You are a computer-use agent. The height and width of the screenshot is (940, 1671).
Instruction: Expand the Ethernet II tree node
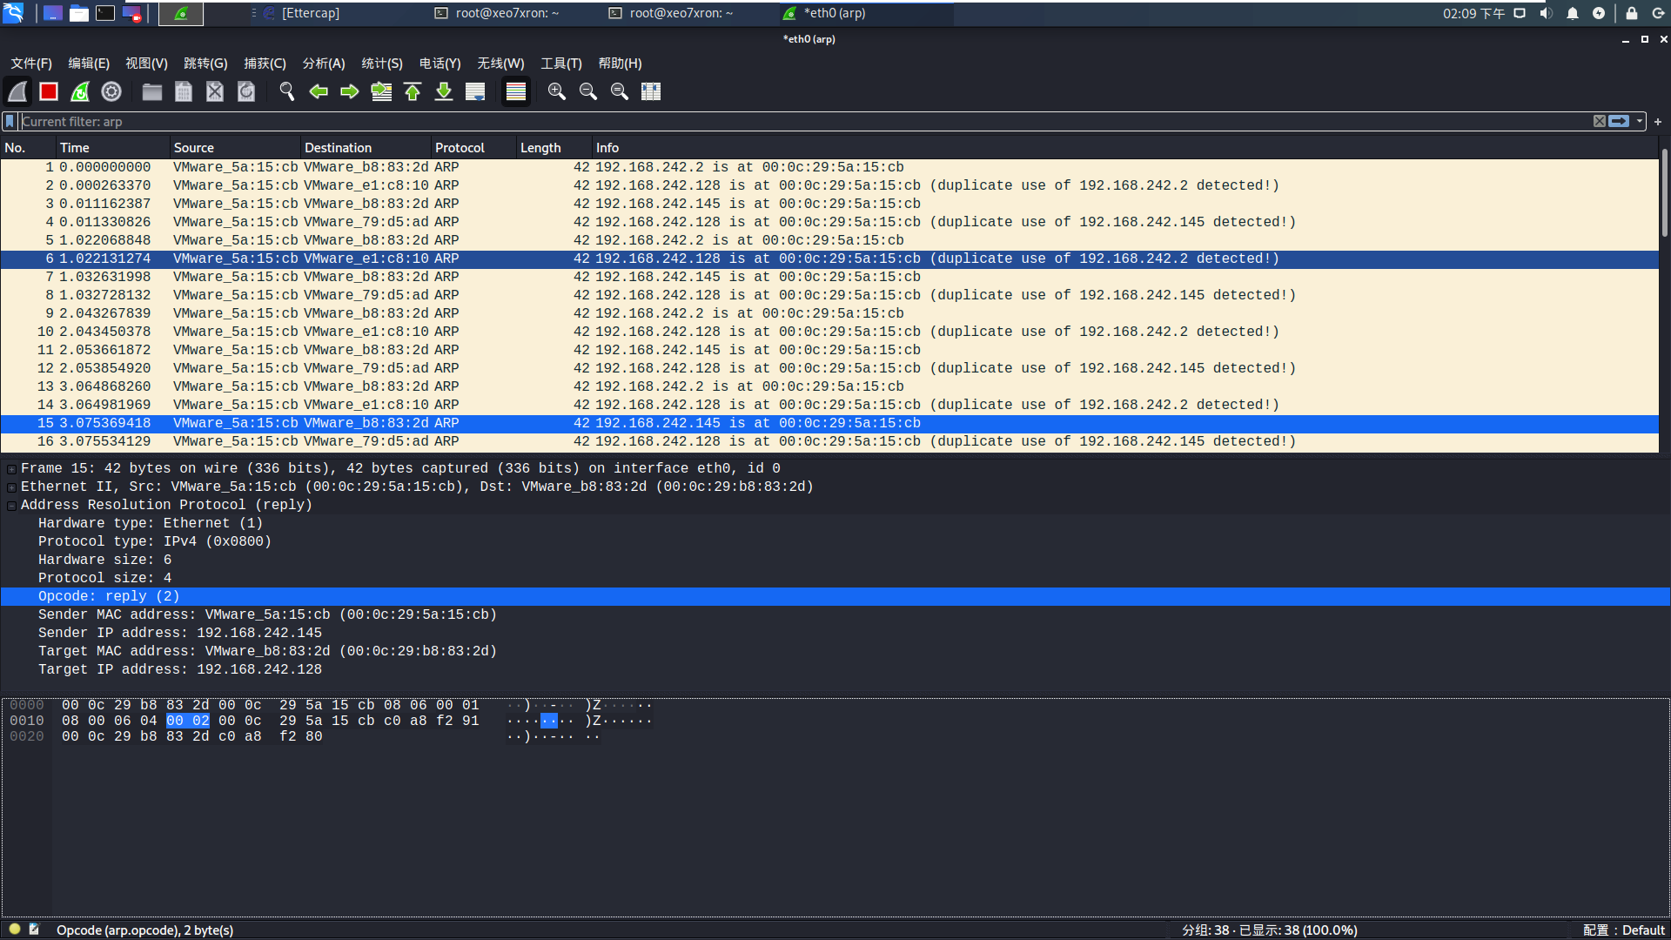11,487
